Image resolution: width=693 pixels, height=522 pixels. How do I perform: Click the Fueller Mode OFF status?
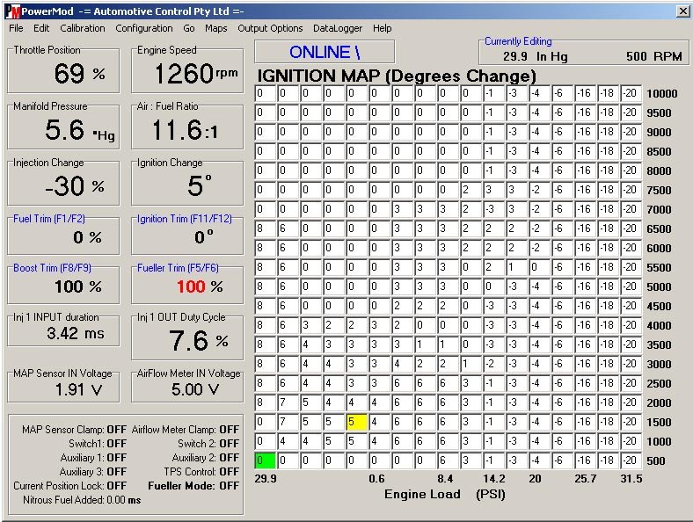pyautogui.click(x=230, y=486)
